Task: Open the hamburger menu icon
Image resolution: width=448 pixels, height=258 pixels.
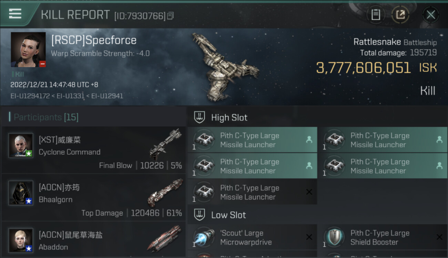Action: click(15, 14)
